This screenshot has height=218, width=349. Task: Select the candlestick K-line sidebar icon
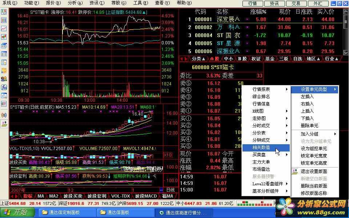[4, 37]
